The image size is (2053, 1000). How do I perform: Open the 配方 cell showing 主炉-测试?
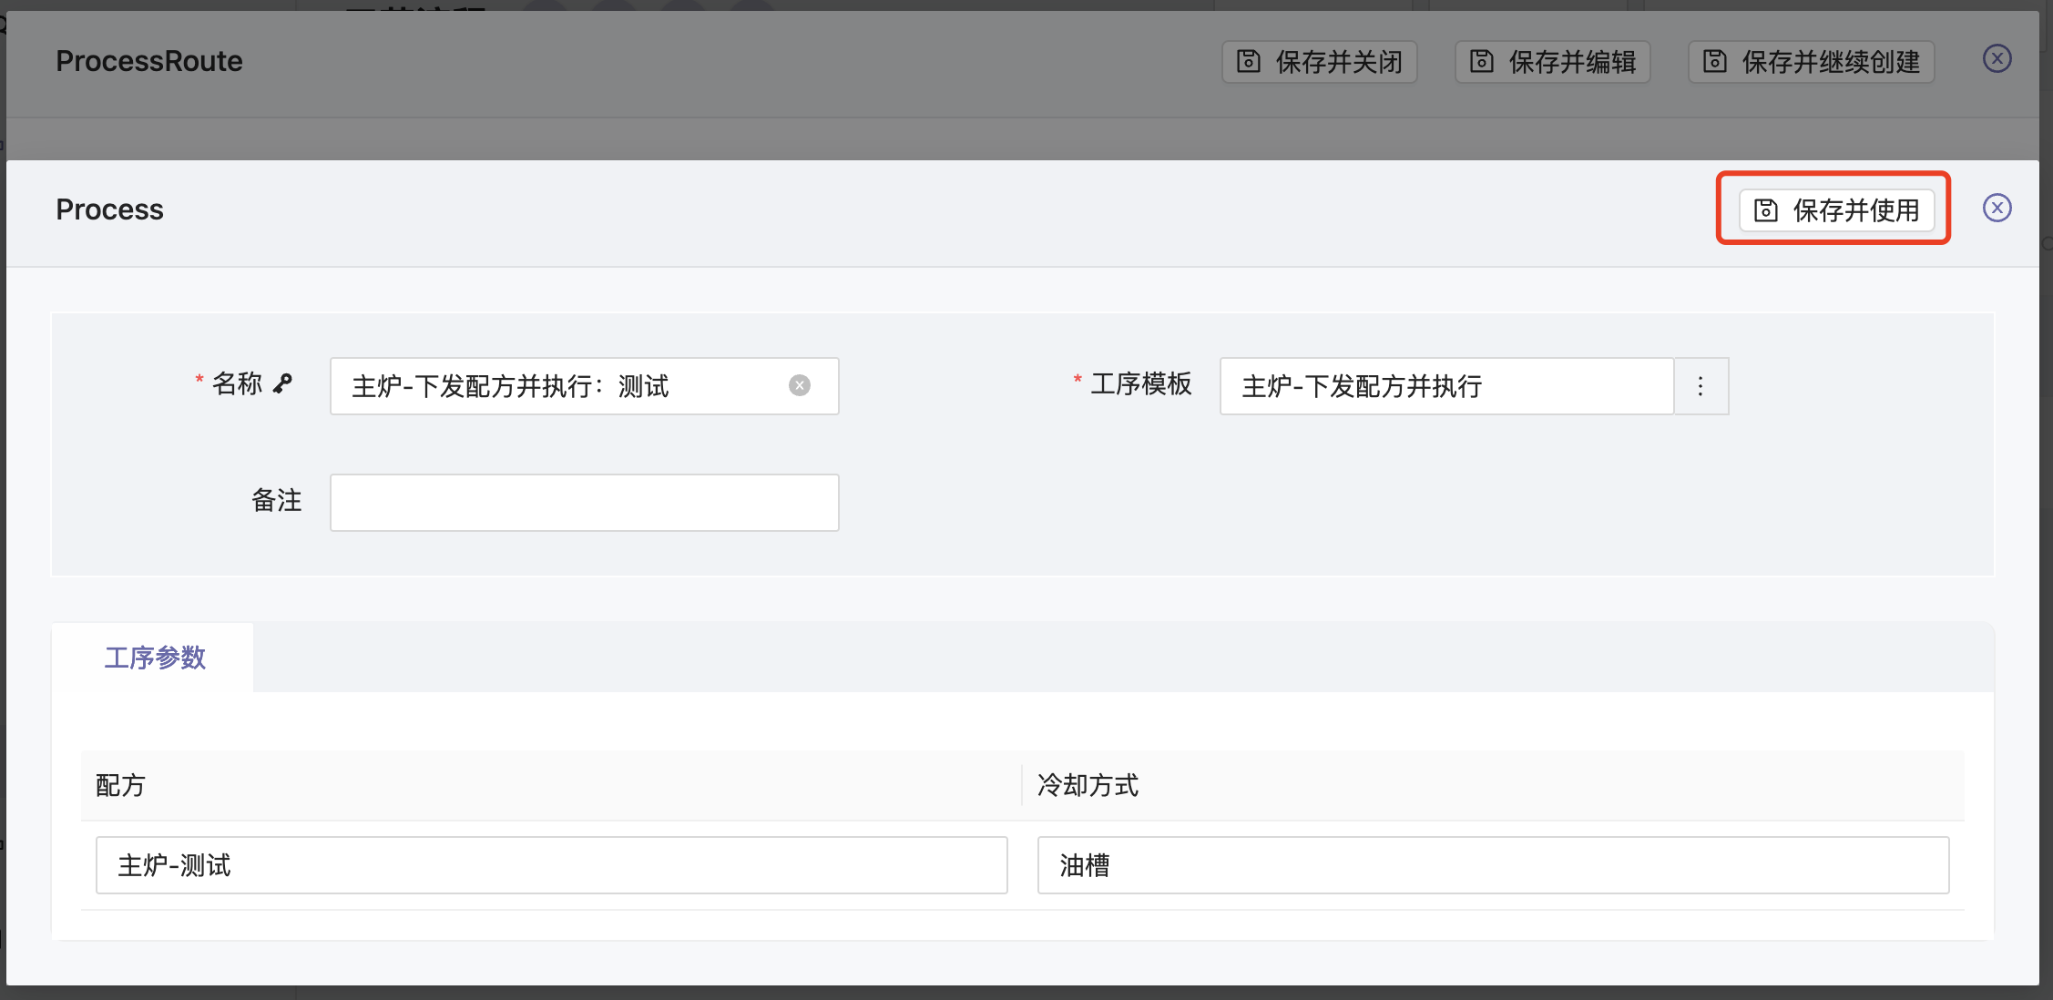(x=551, y=865)
